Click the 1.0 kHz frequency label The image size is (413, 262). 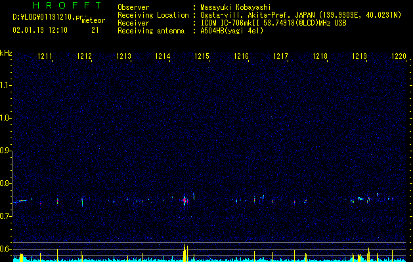tap(5, 118)
